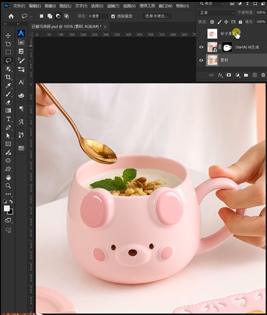Toggle lock all padlock icon

(x=240, y=22)
